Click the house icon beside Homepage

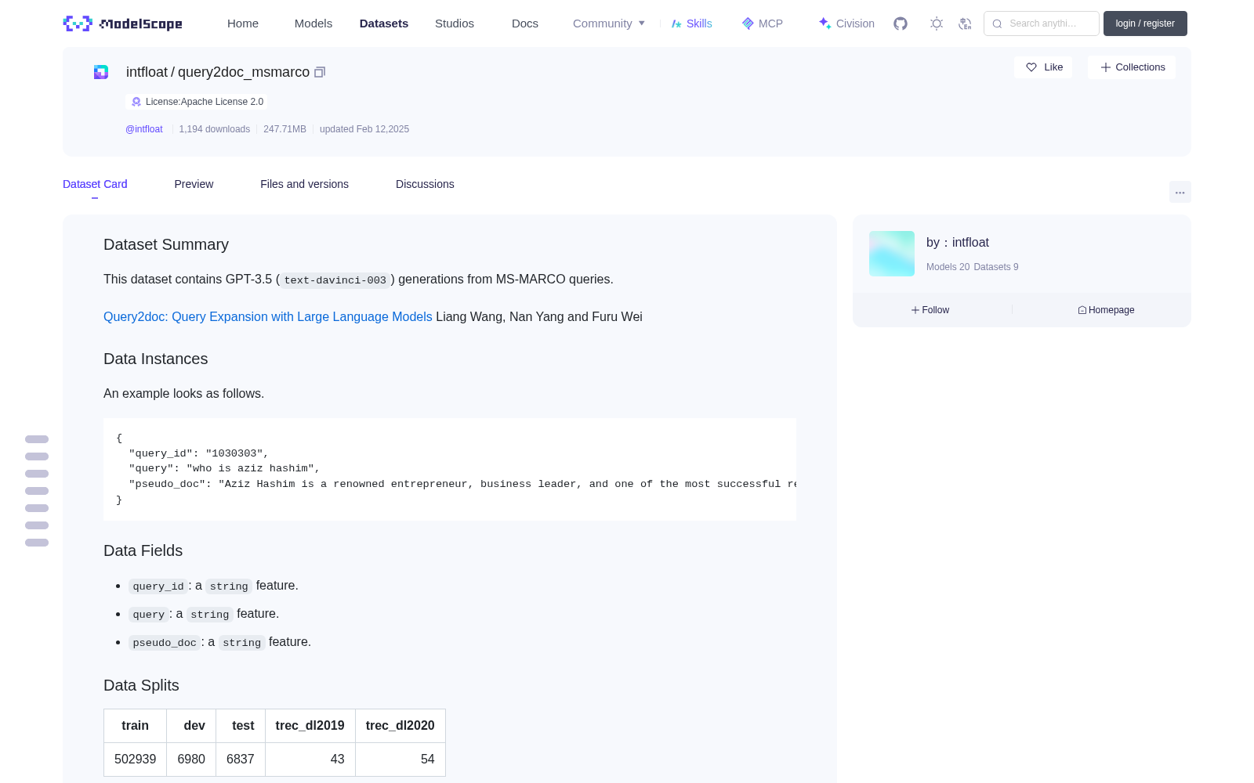pyautogui.click(x=1082, y=310)
